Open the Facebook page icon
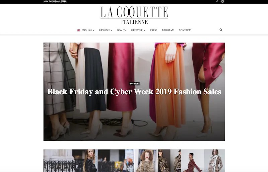Image resolution: width=268 pixels, height=172 pixels. point(217,2)
